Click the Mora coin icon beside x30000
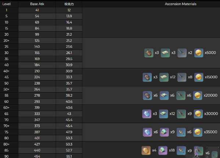The width and height of the screenshot is (220, 158). pyautogui.click(x=198, y=114)
